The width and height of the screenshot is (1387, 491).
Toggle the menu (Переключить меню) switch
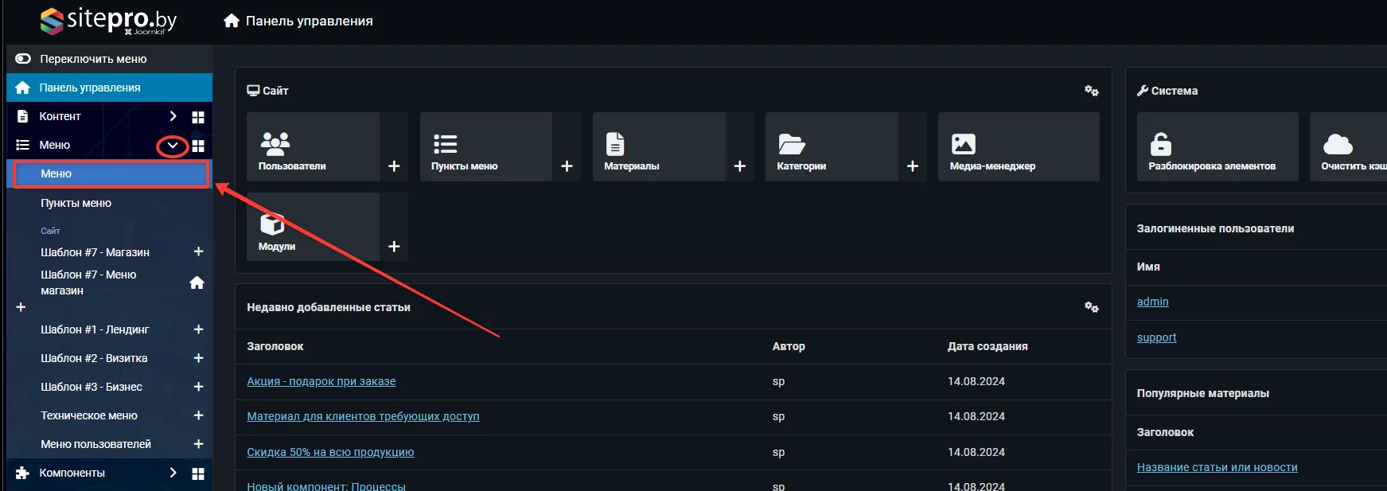click(23, 59)
